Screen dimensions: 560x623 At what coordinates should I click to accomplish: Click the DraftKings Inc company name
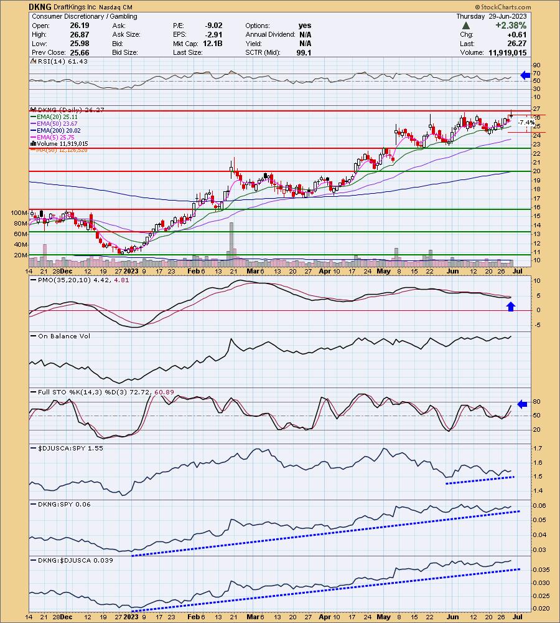pos(75,7)
